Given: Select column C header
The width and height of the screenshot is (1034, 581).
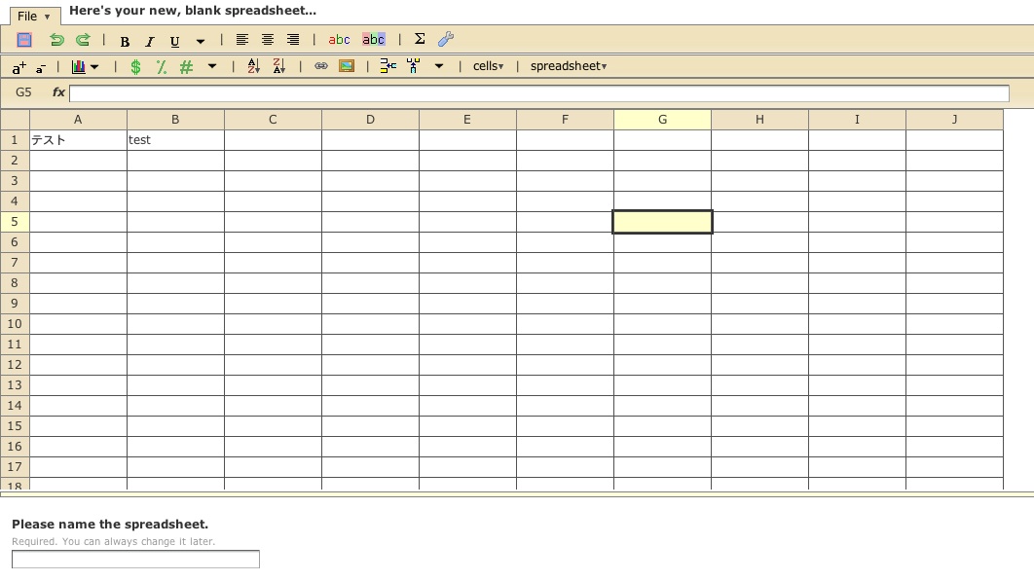Looking at the screenshot, I should coord(273,120).
